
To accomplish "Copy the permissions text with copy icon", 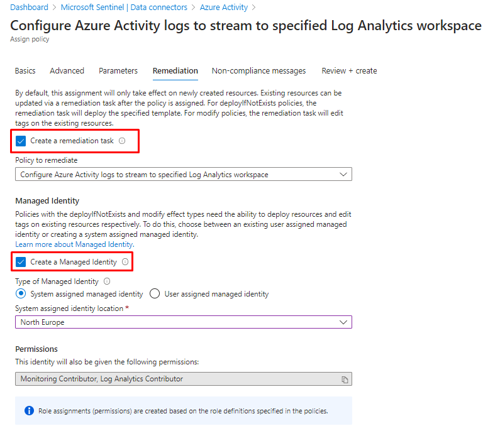I will (x=344, y=379).
